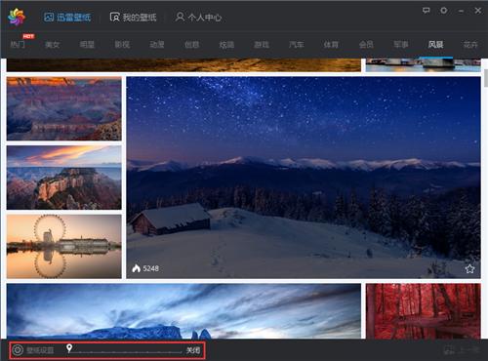Click the auto-change interval slider pin marker
Screen dimensions: 488x361
69,348
